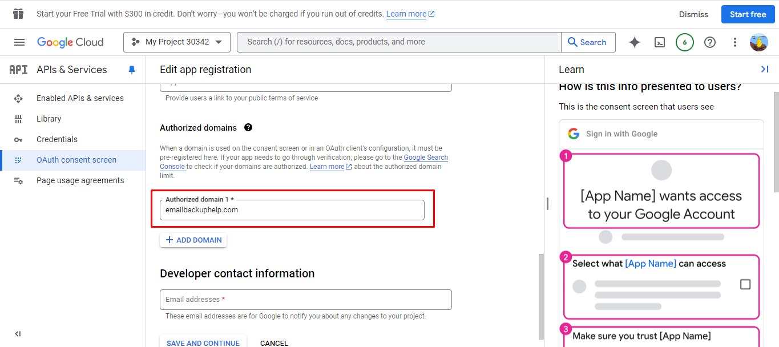Expand the My Project 30342 project selector

176,42
